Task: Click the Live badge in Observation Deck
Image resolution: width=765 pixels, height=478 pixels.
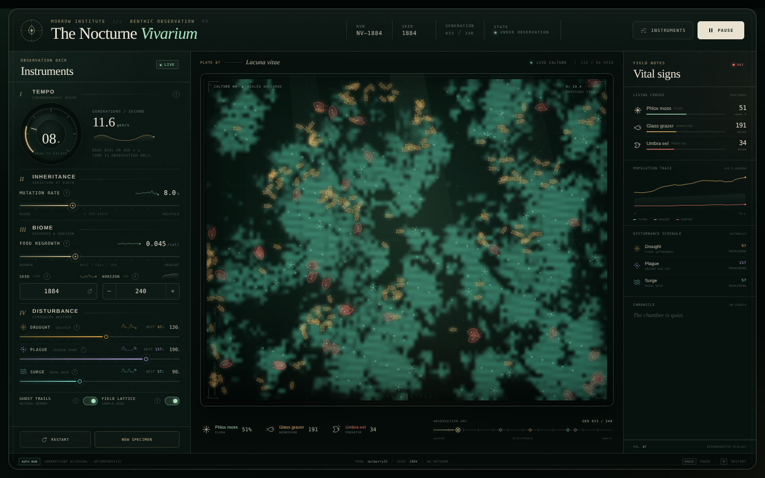Action: pyautogui.click(x=167, y=65)
